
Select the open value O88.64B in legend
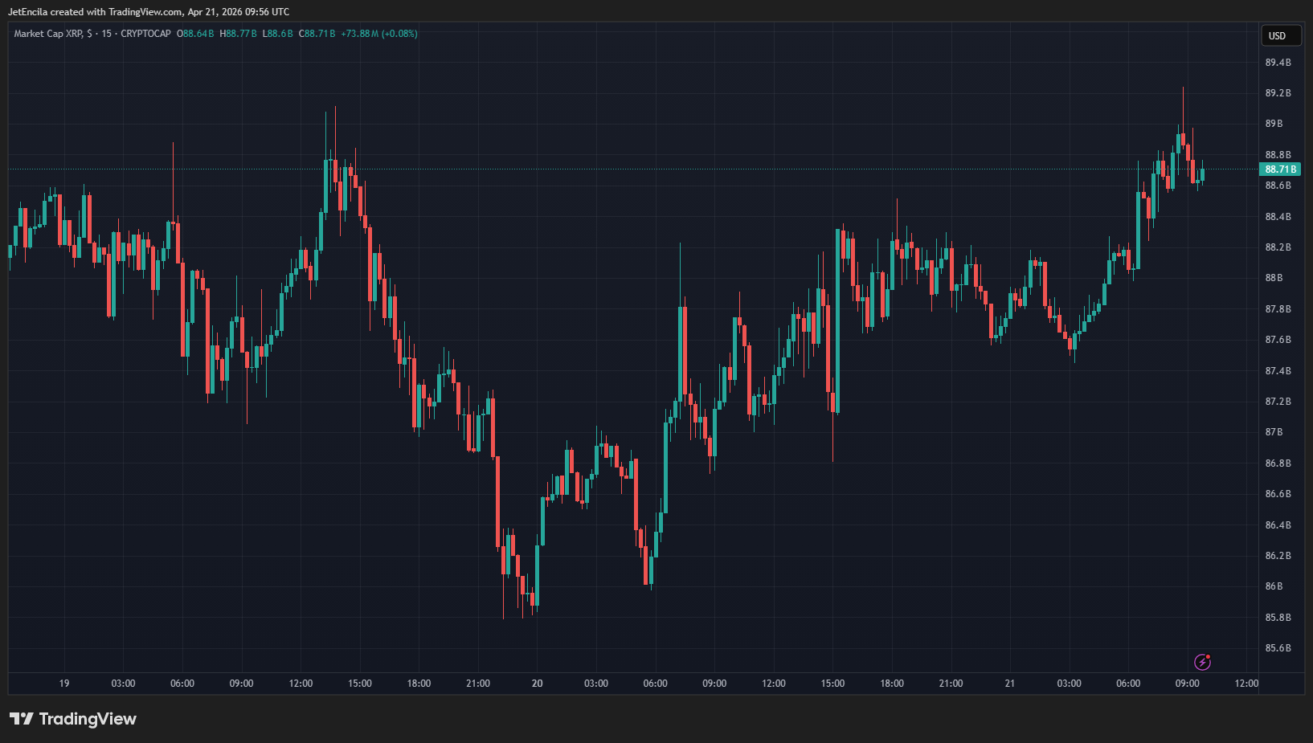click(x=195, y=34)
